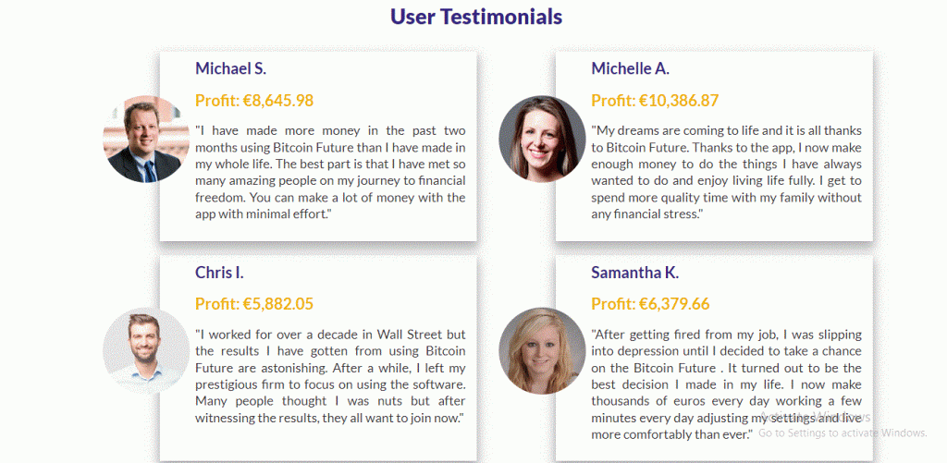Click Michelle A. testimonial quote text
Screen dimensions: 947x463
click(x=727, y=172)
